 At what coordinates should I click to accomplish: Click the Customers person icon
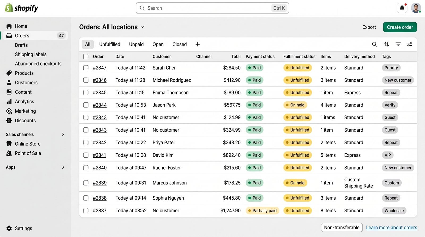[x=9, y=83]
